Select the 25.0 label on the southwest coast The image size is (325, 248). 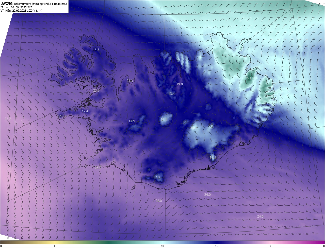point(98,168)
